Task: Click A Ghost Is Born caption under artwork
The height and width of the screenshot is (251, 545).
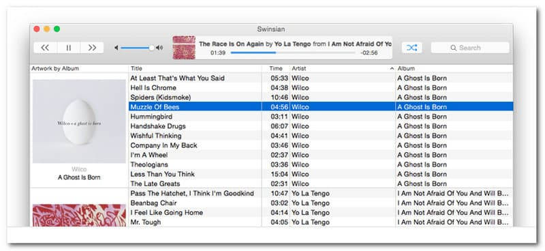Action: [x=79, y=177]
